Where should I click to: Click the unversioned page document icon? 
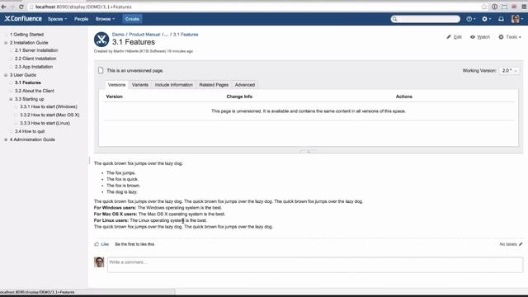101,70
